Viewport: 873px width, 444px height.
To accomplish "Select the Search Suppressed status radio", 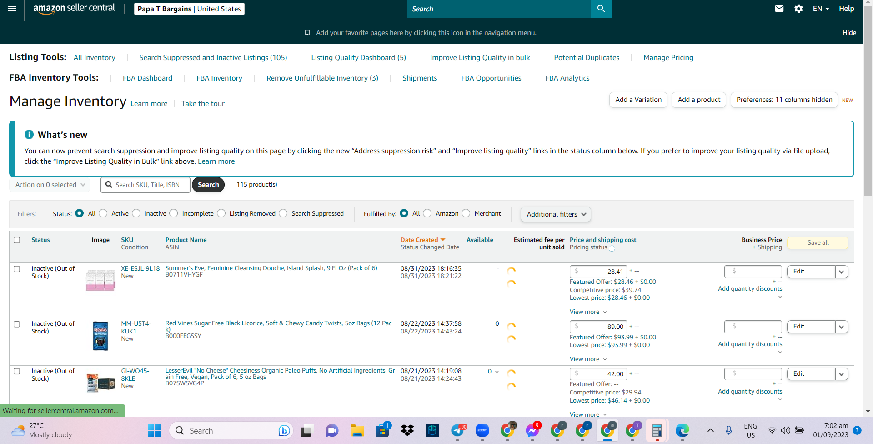I will point(283,213).
